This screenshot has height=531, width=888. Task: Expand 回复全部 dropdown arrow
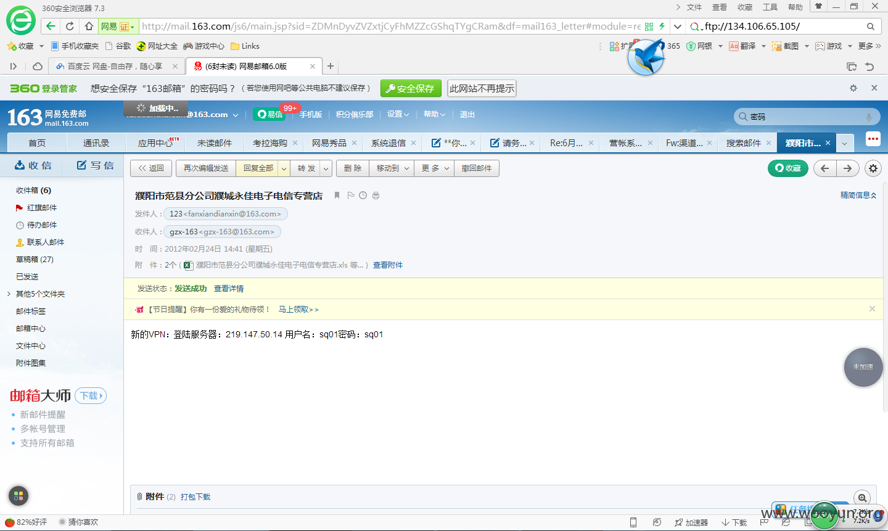(284, 168)
